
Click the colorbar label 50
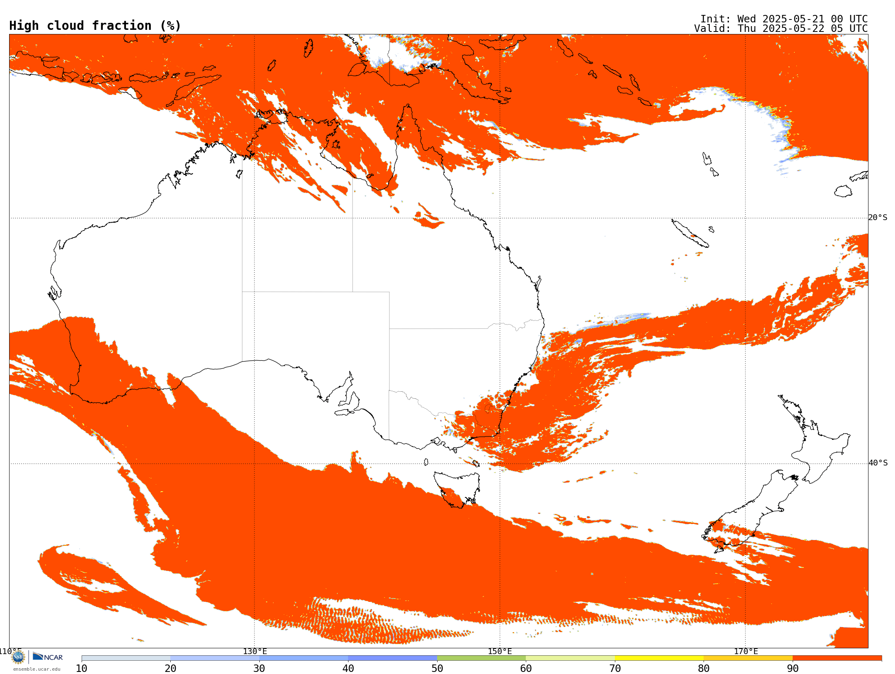437,669
